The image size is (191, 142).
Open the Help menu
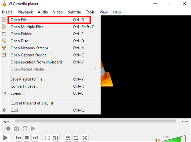[117, 12]
